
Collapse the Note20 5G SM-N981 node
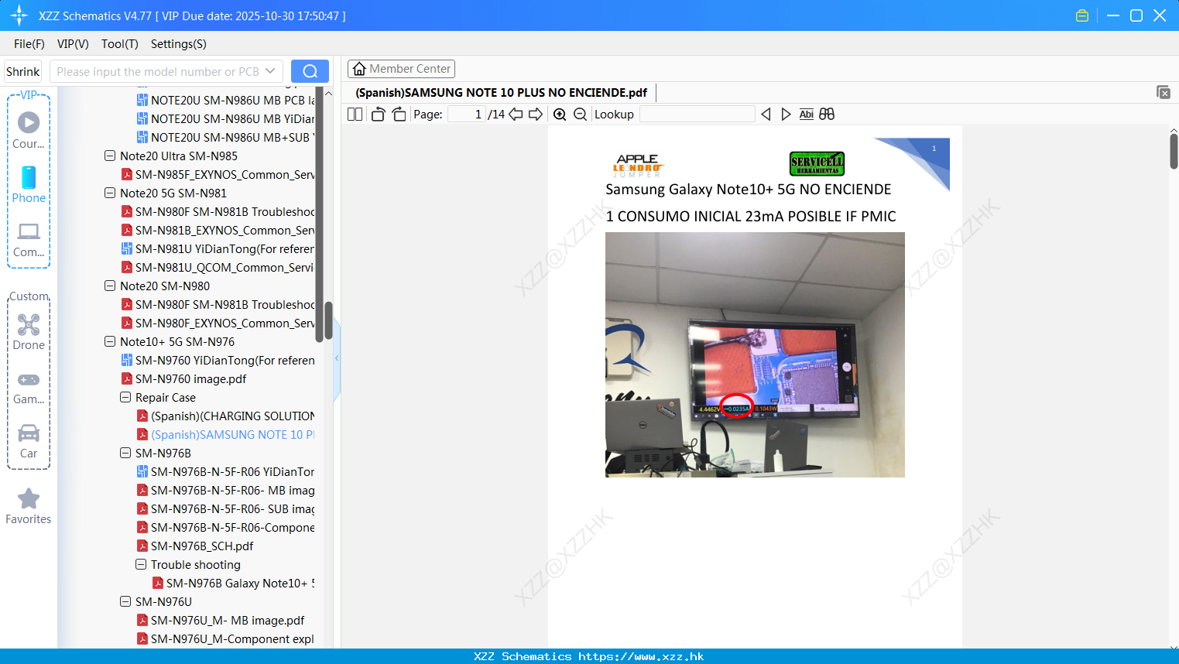[x=110, y=193]
